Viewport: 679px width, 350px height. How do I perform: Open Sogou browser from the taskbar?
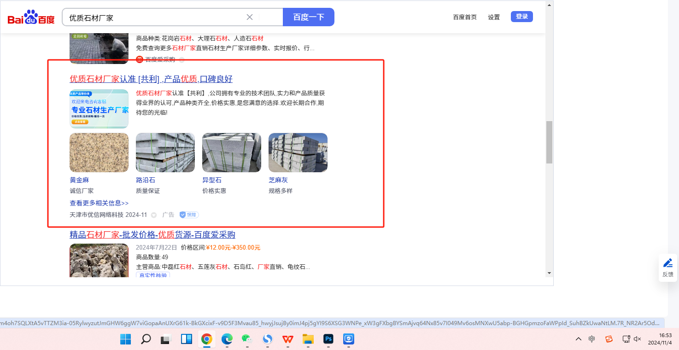tap(268, 339)
